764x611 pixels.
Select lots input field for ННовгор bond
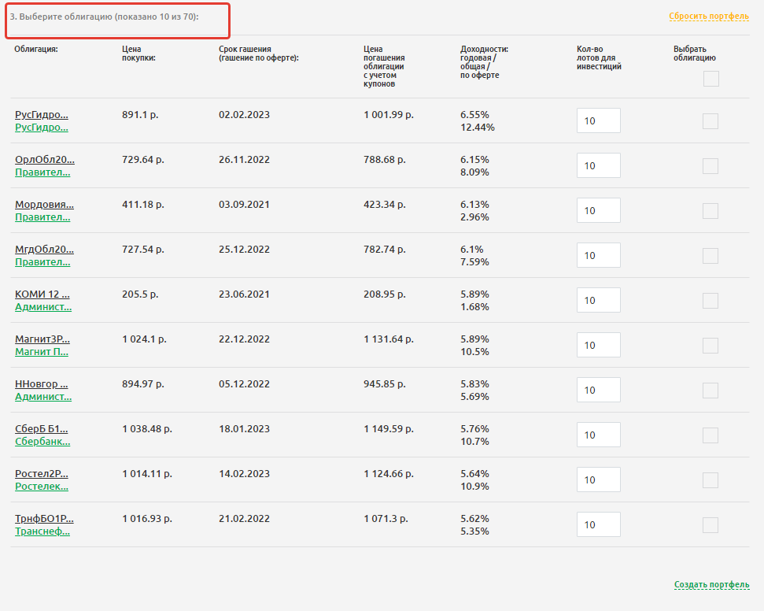(x=598, y=390)
